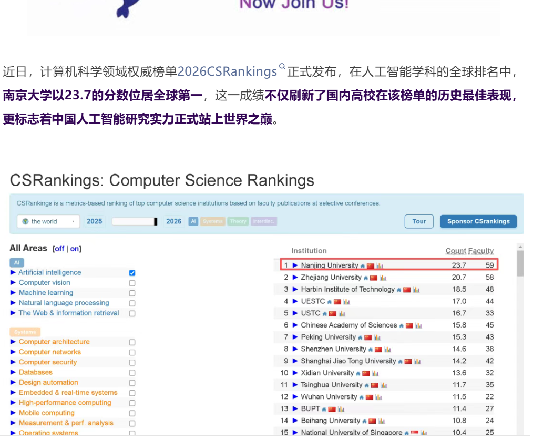
Task: Select the Systems filter tab
Action: click(x=213, y=221)
